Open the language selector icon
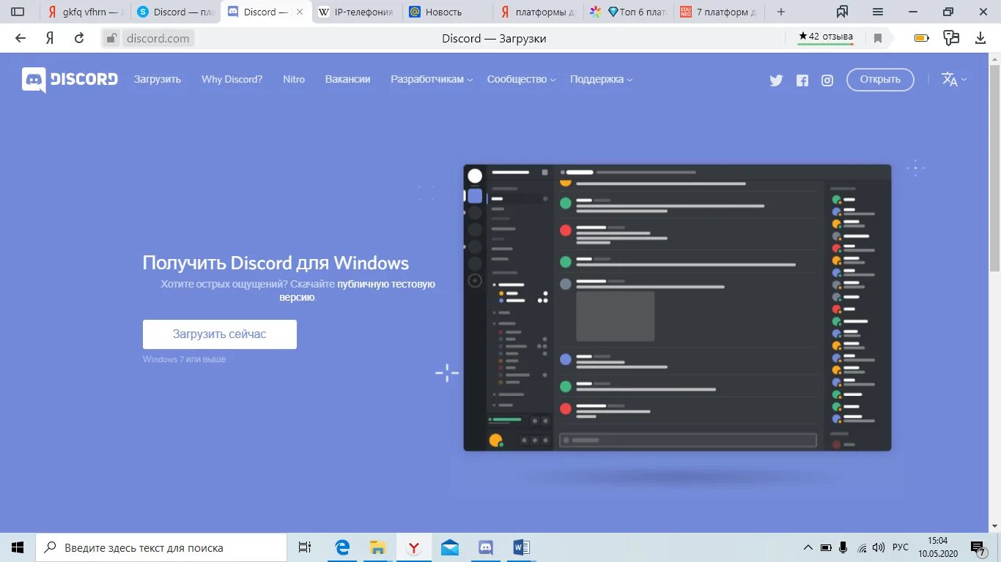Image resolution: width=1001 pixels, height=562 pixels. 953,80
